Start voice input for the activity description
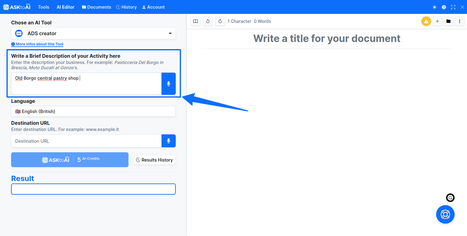 168,84
